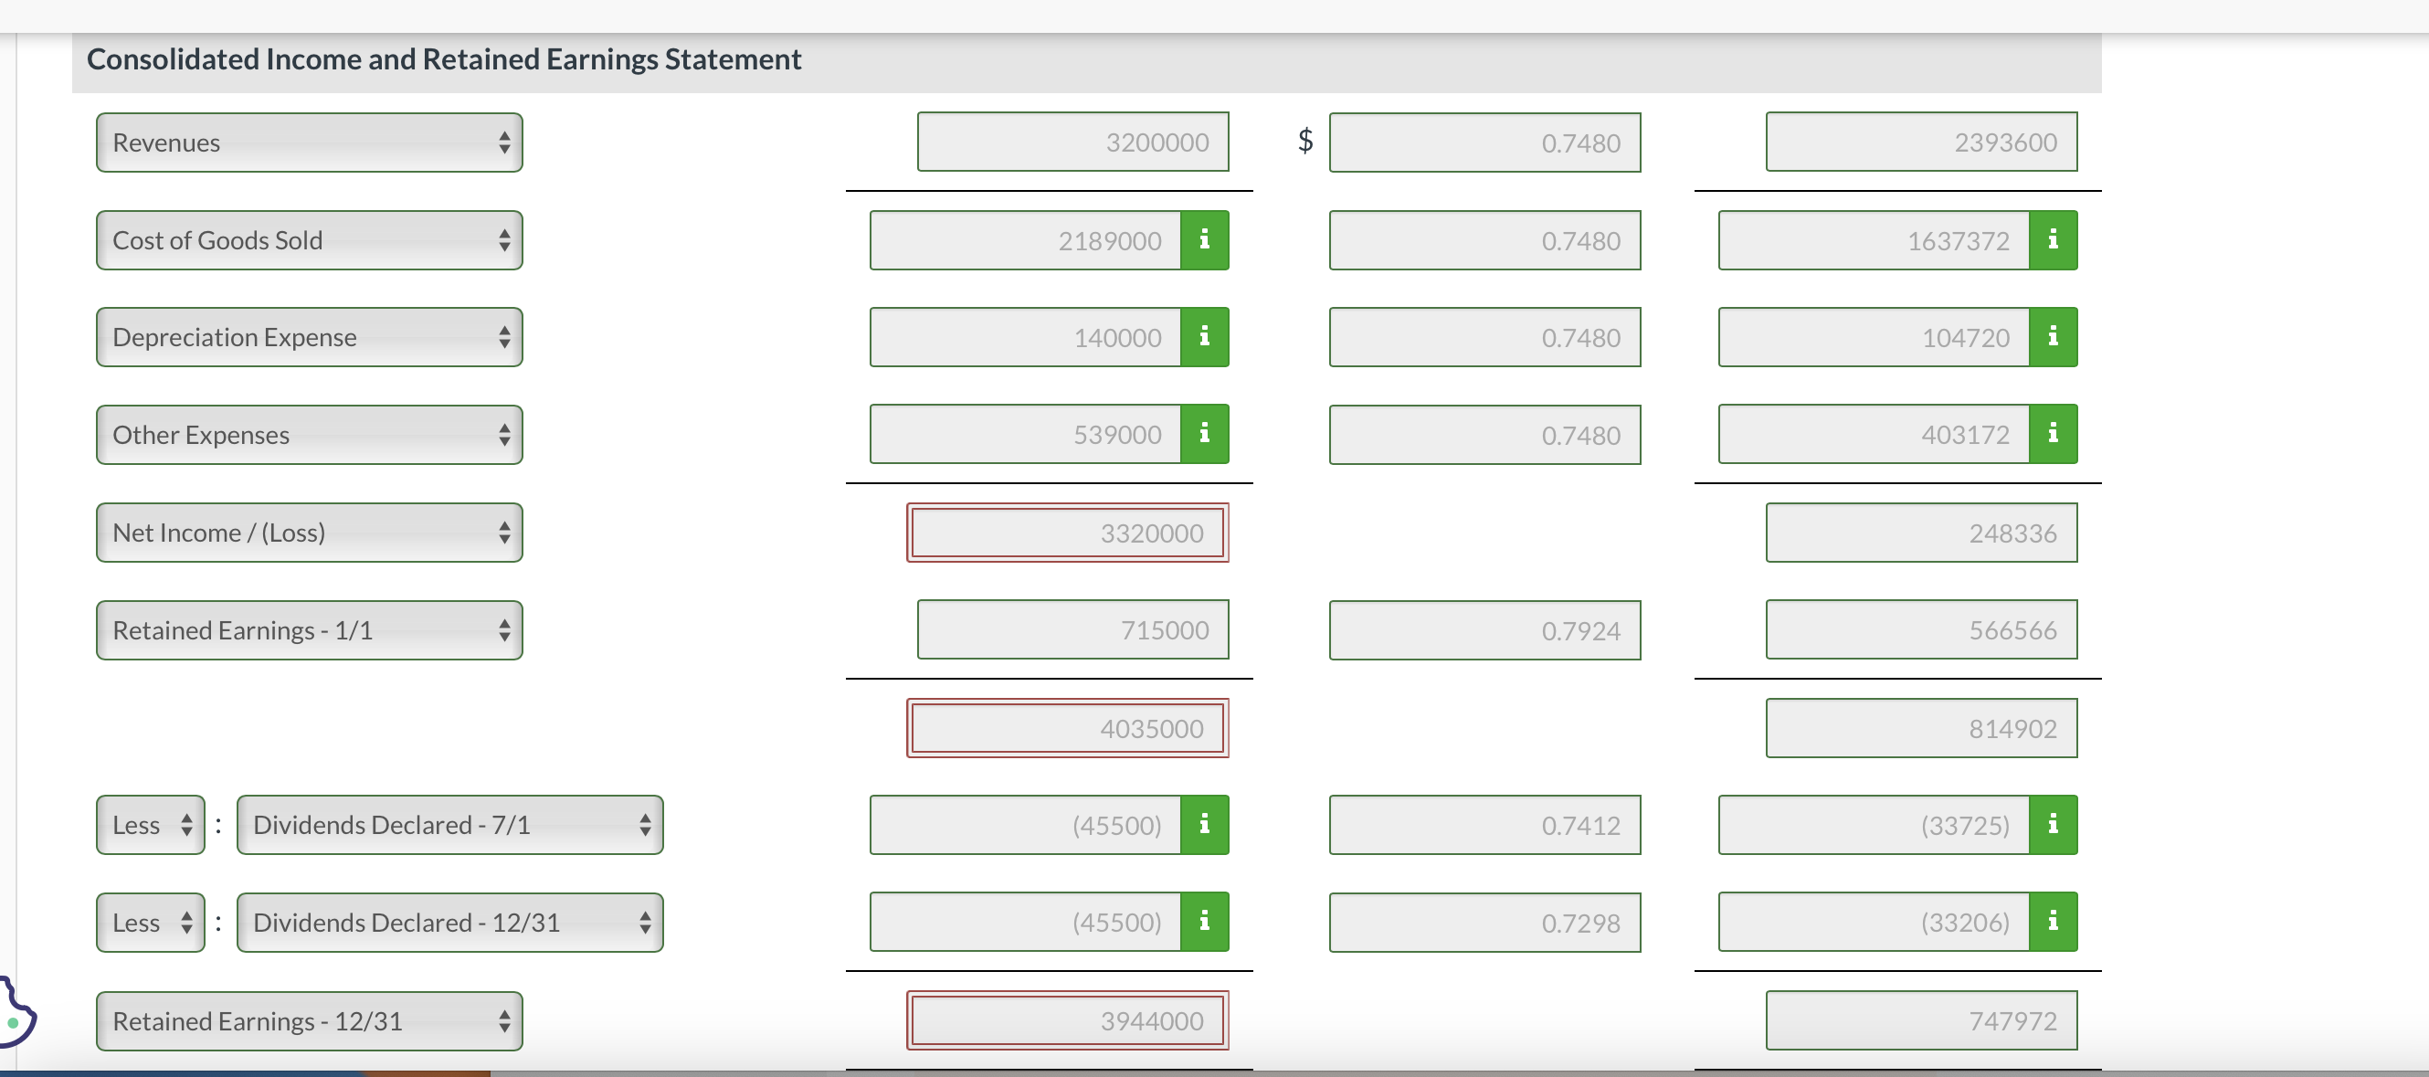Open Less selector before Dividends Declared - 12/31

point(151,923)
